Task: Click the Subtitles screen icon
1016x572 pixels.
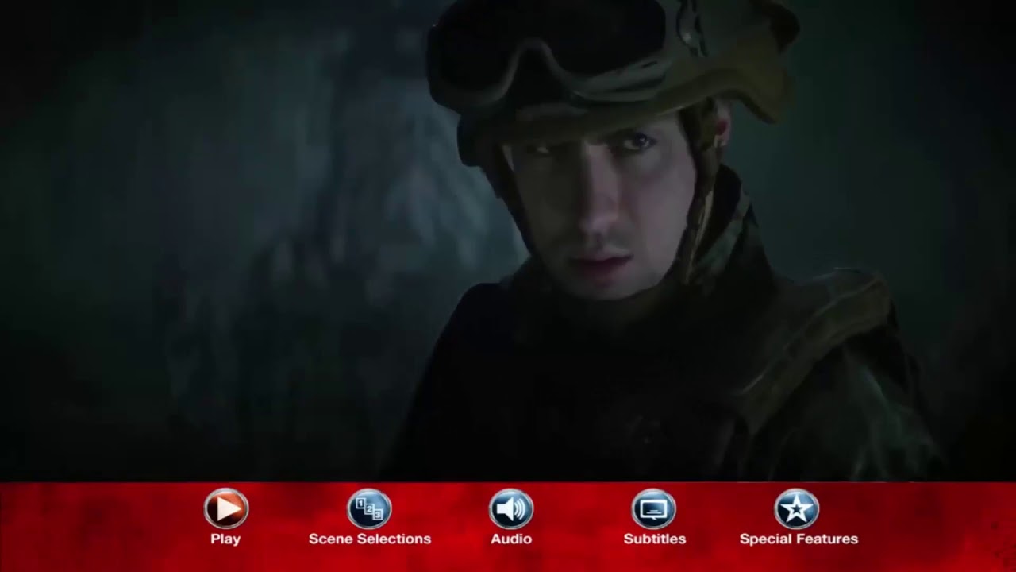Action: point(654,509)
